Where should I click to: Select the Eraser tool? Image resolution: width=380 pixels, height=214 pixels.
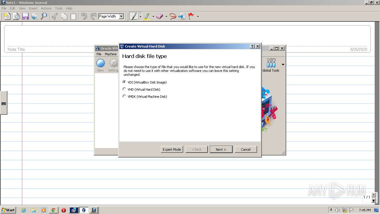pos(160,16)
